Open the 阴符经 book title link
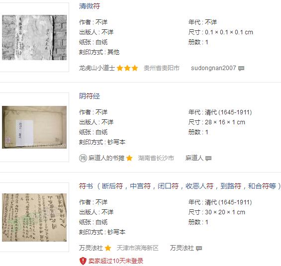 pyautogui.click(x=90, y=96)
